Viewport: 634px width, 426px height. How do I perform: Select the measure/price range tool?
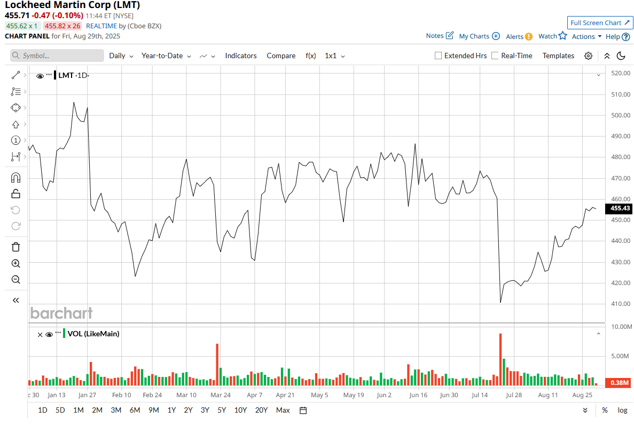(x=16, y=157)
